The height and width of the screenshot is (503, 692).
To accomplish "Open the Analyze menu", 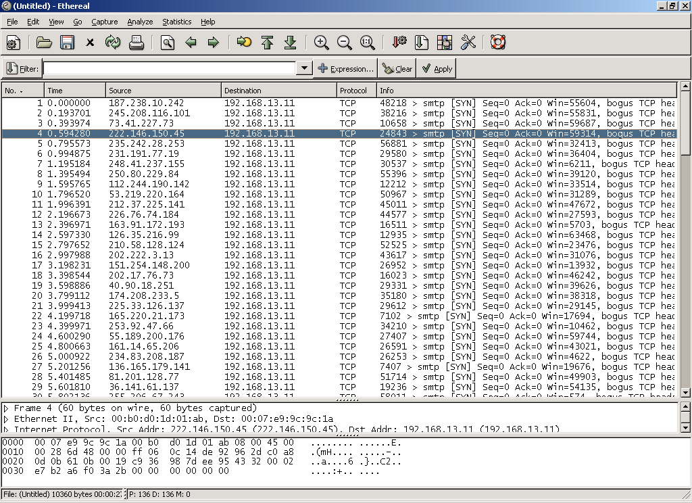I will pos(140,22).
